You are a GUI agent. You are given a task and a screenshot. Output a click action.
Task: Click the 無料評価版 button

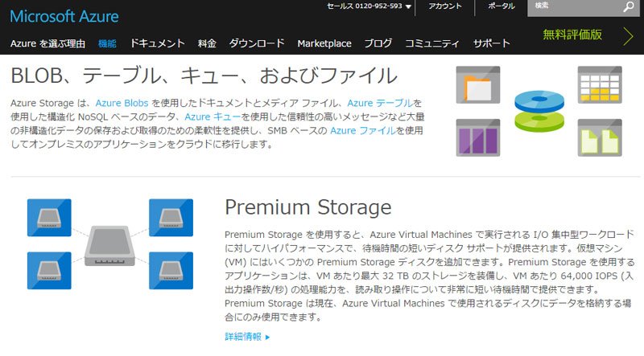coord(572,35)
